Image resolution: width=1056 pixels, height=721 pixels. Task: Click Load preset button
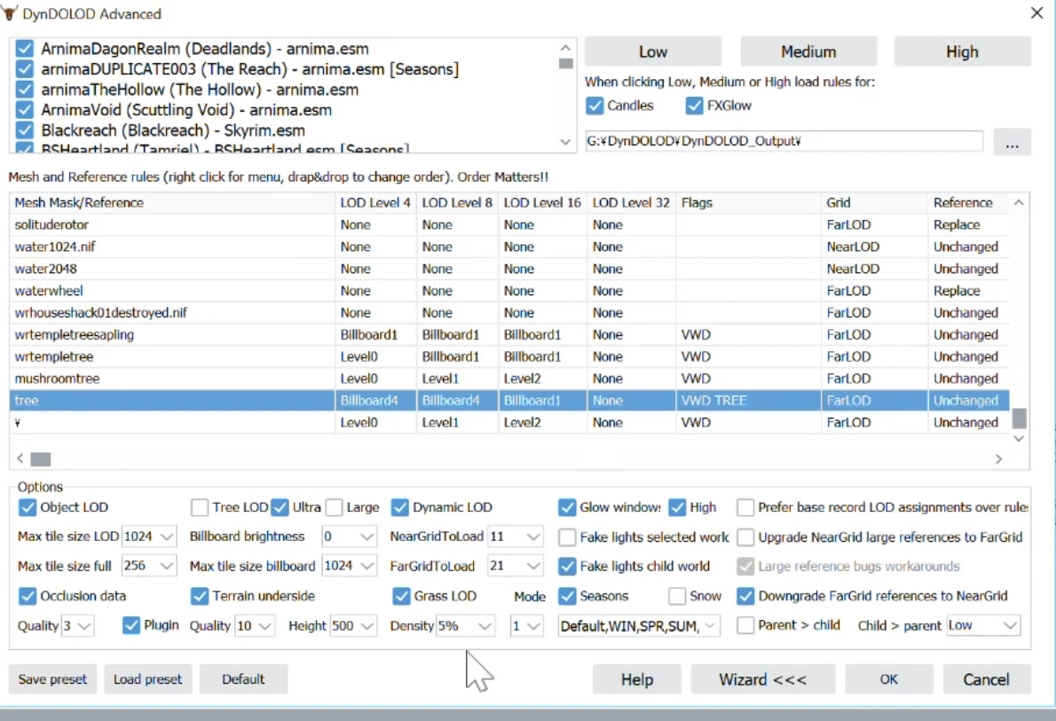pyautogui.click(x=147, y=679)
